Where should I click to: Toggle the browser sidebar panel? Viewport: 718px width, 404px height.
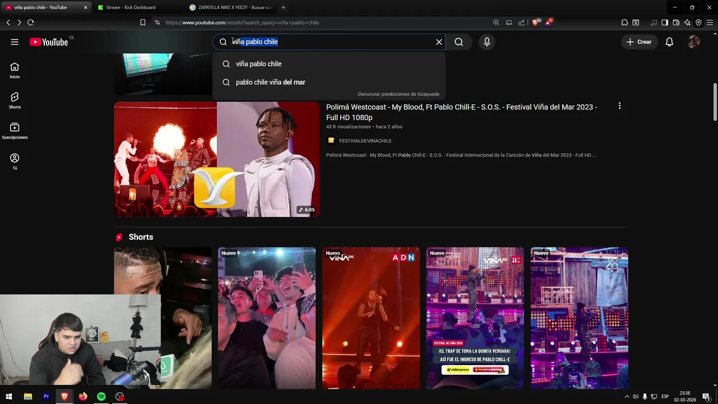point(665,22)
